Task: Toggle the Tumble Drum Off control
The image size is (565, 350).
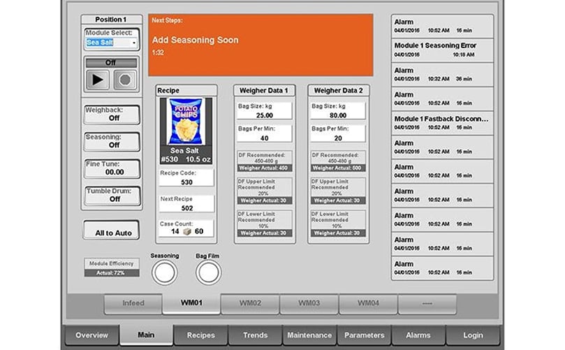Action: coord(112,196)
